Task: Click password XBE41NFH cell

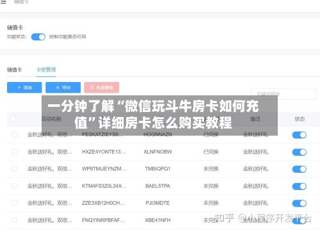Action: coord(157,220)
